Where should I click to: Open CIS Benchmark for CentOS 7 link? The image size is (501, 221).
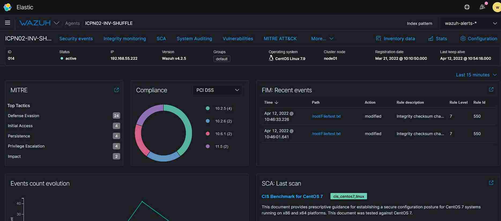pyautogui.click(x=292, y=196)
